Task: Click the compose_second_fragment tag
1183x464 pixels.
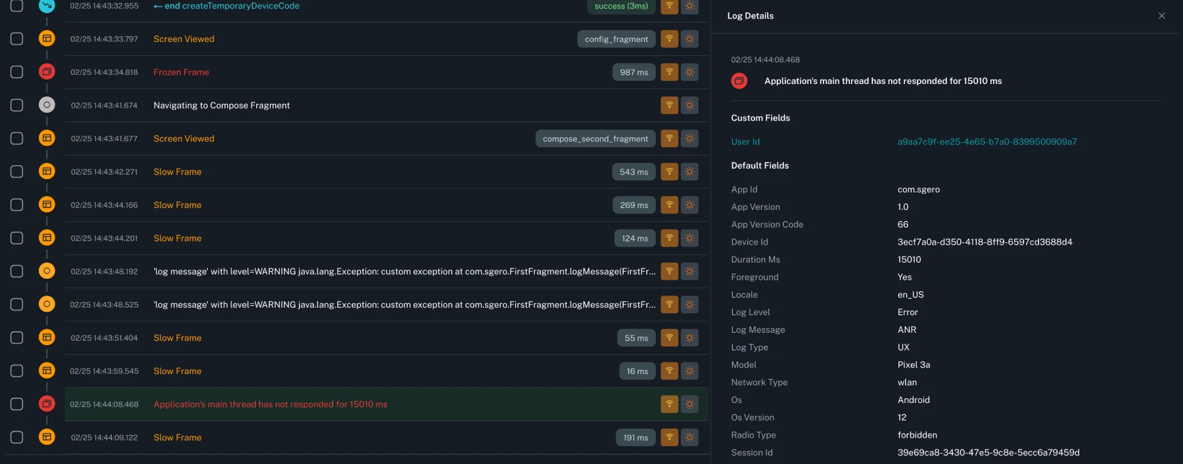Action: pyautogui.click(x=595, y=138)
